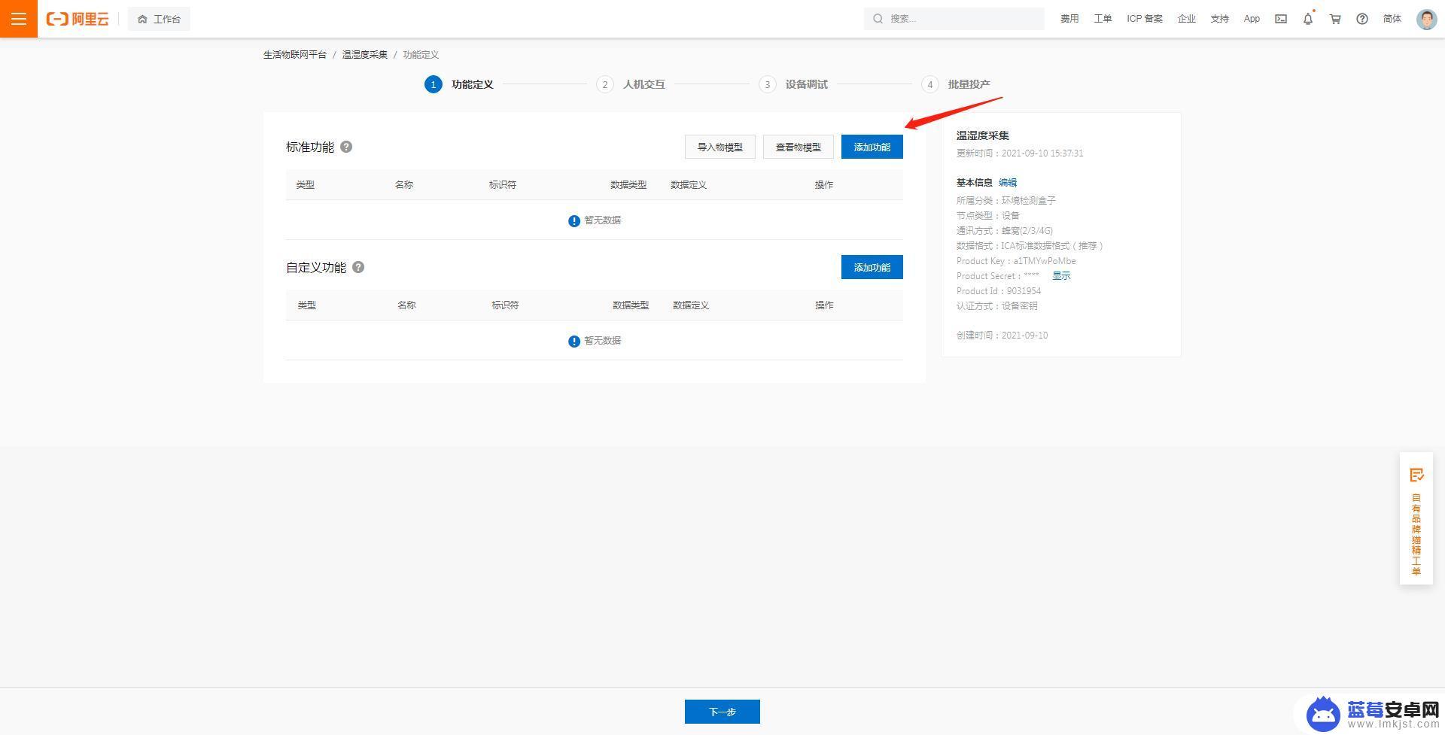Screen dimensions: 1445x735
Task: Open the ICP 备案 menu
Action: tap(1144, 19)
